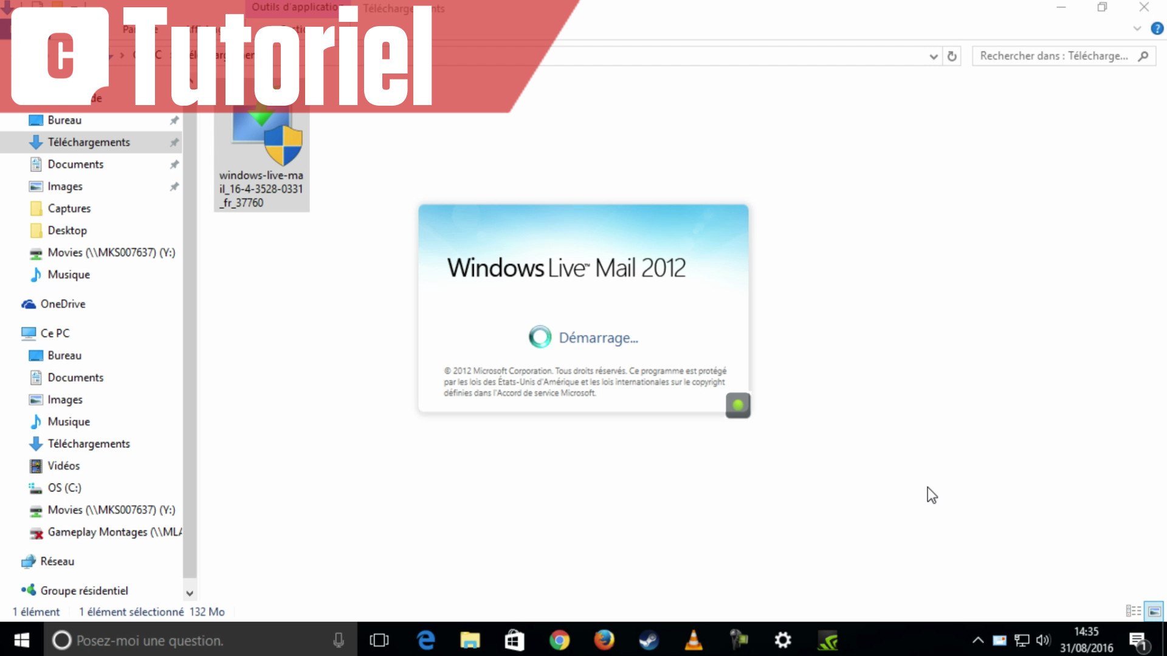Click in the Rechercher dans Téléchargements field
This screenshot has height=656, width=1167.
(1053, 56)
